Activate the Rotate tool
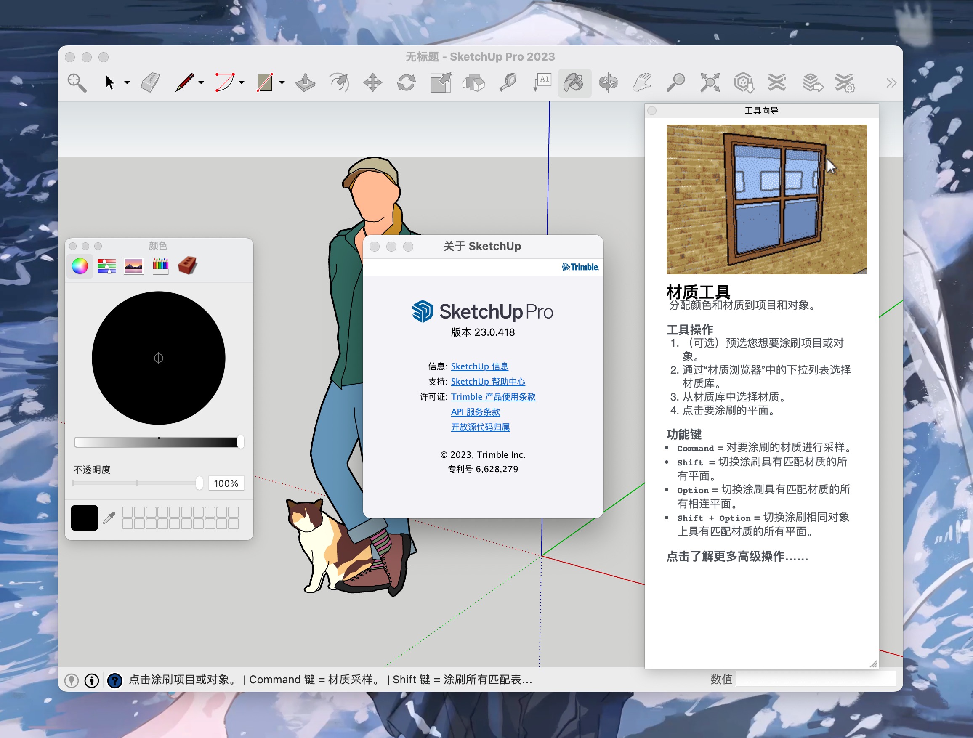This screenshot has width=973, height=738. pyautogui.click(x=406, y=83)
